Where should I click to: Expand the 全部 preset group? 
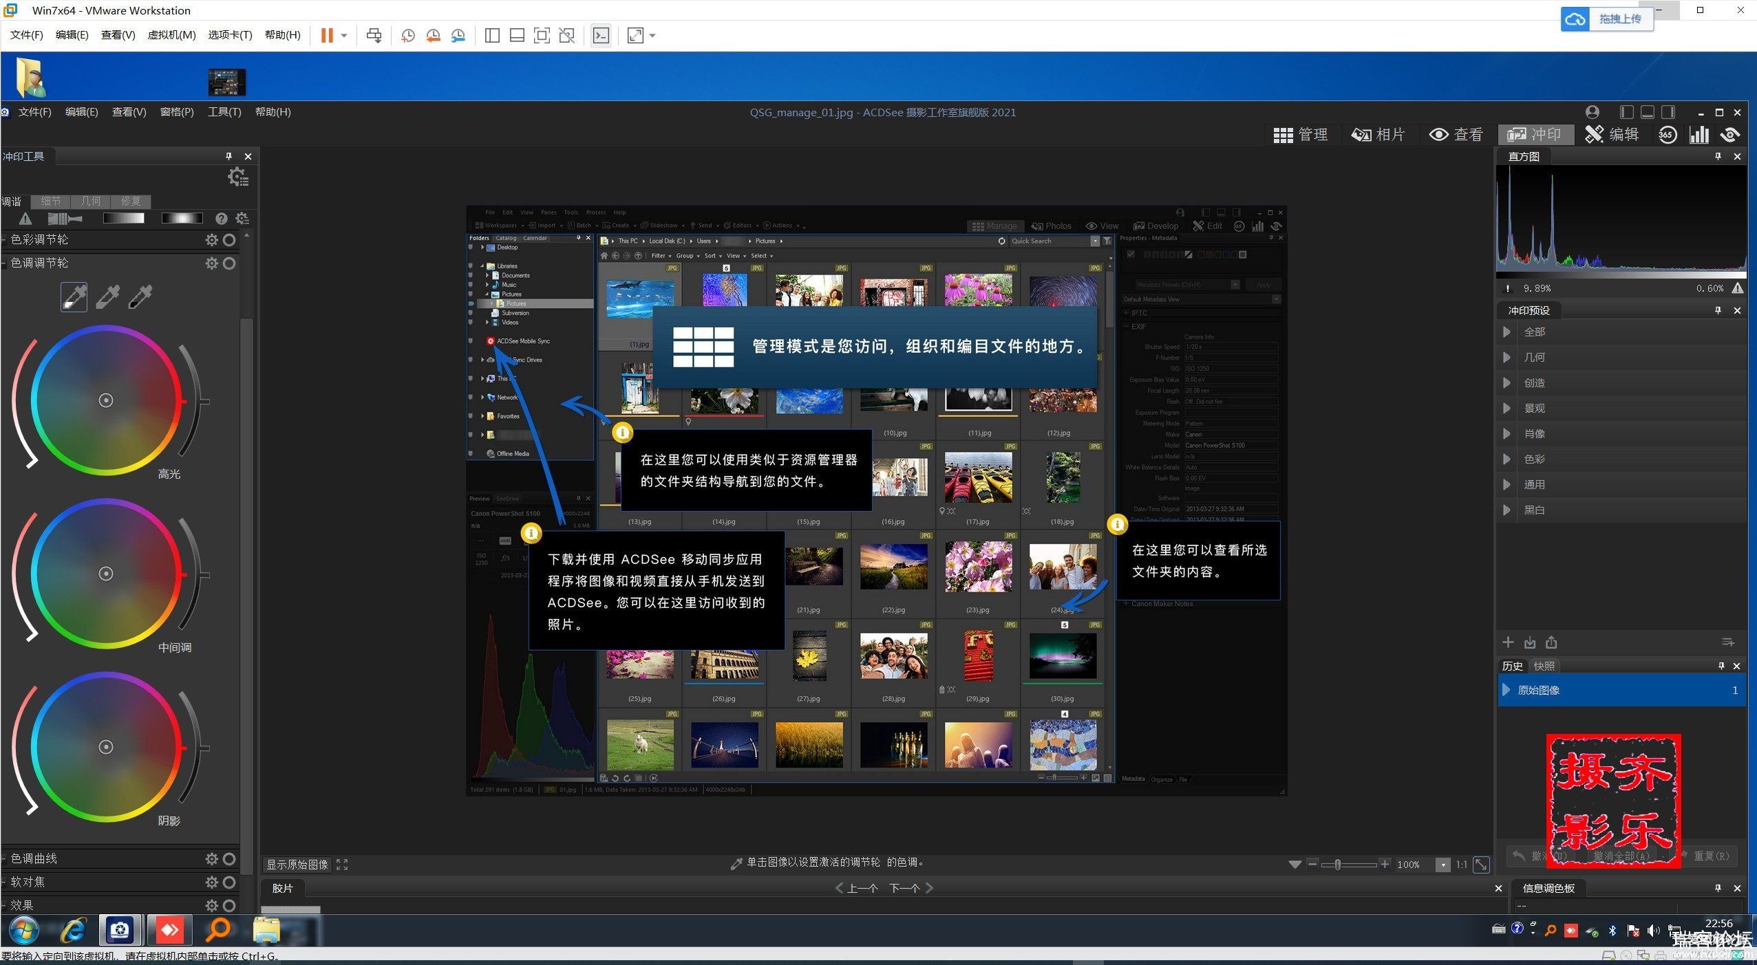(x=1507, y=332)
